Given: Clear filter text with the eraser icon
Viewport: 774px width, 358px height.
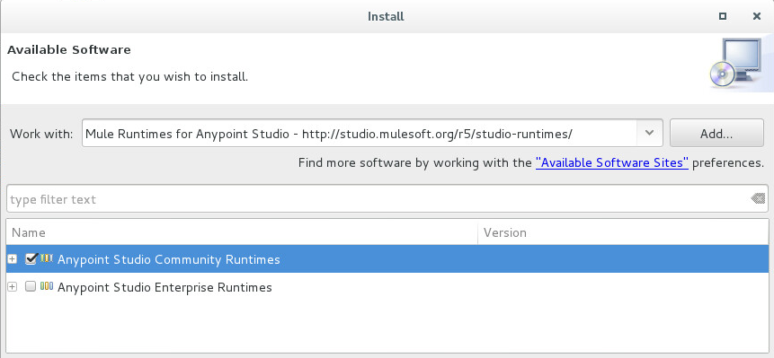Looking at the screenshot, I should click(758, 198).
